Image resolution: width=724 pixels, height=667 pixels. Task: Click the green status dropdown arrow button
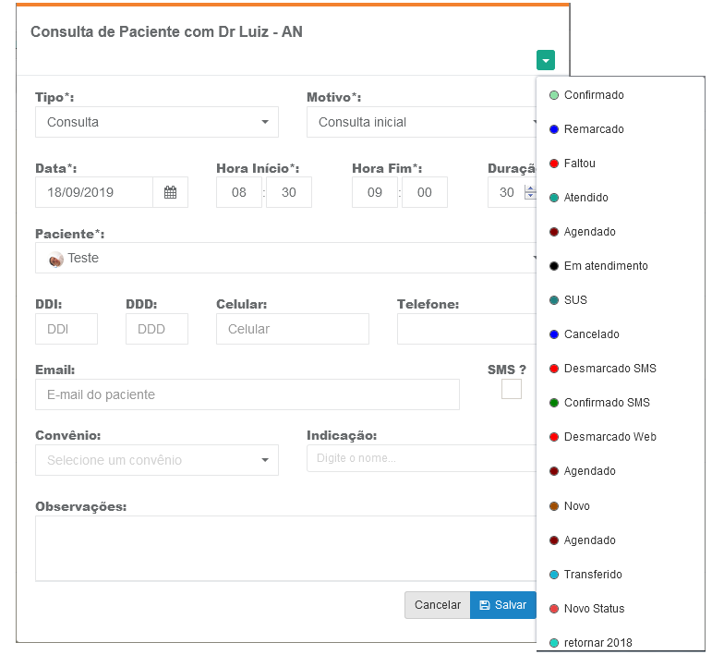coord(546,61)
